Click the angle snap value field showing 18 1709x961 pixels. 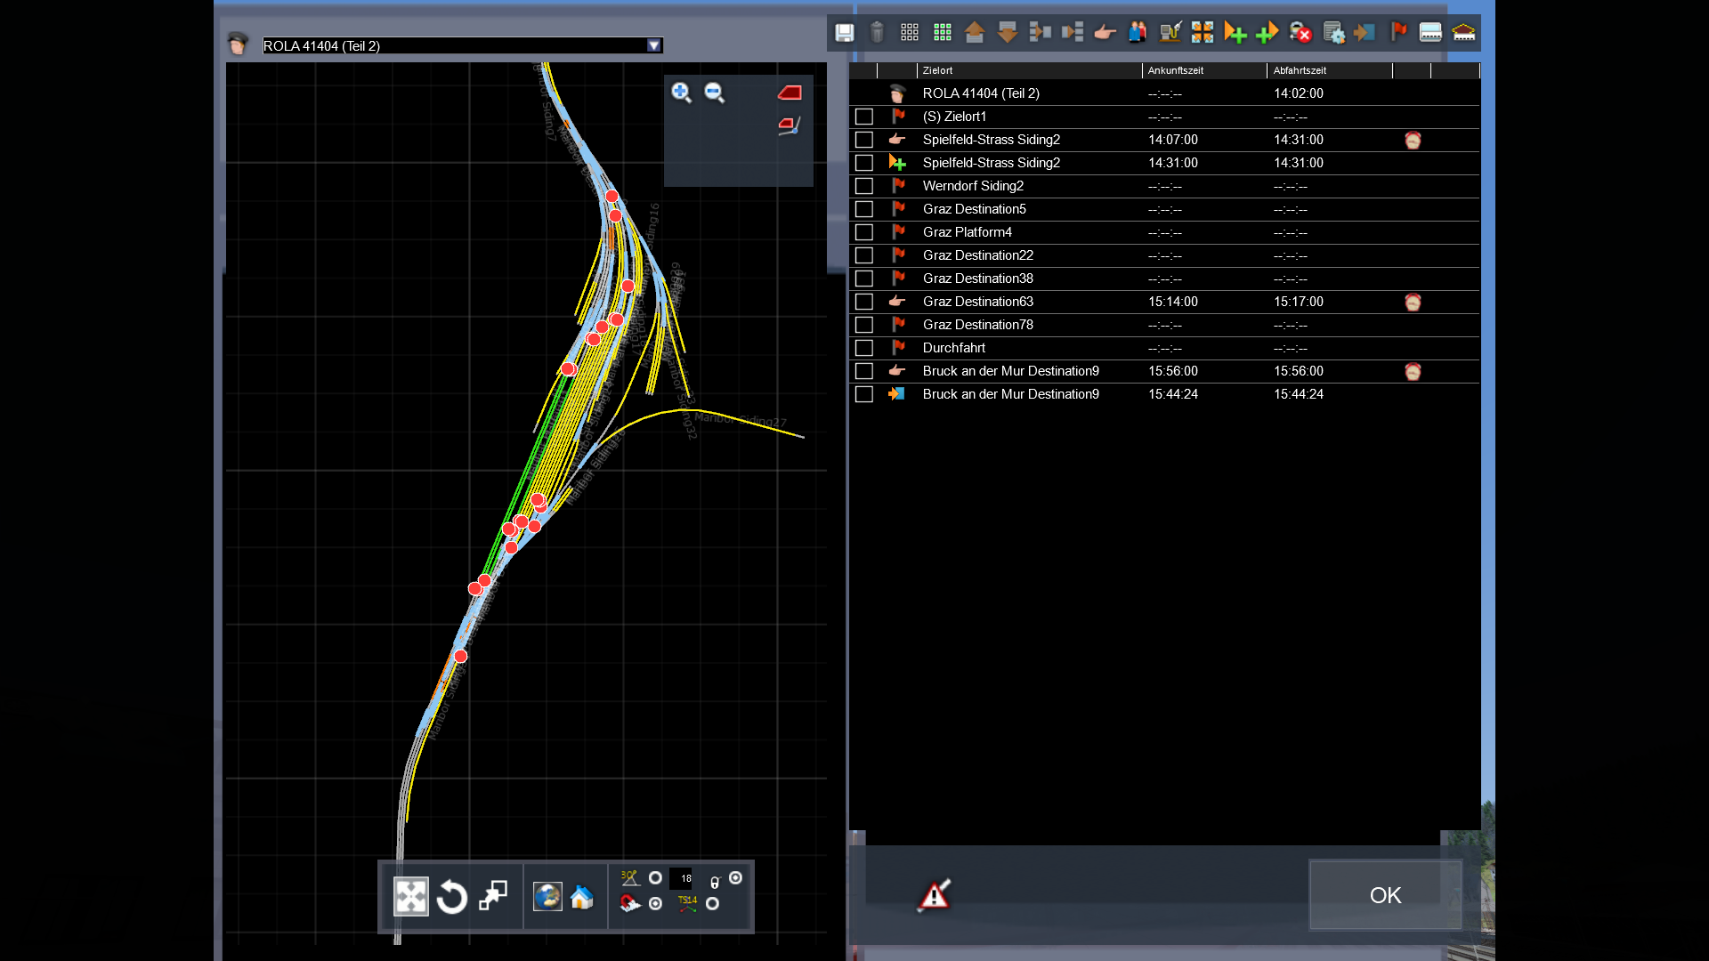pyautogui.click(x=682, y=878)
